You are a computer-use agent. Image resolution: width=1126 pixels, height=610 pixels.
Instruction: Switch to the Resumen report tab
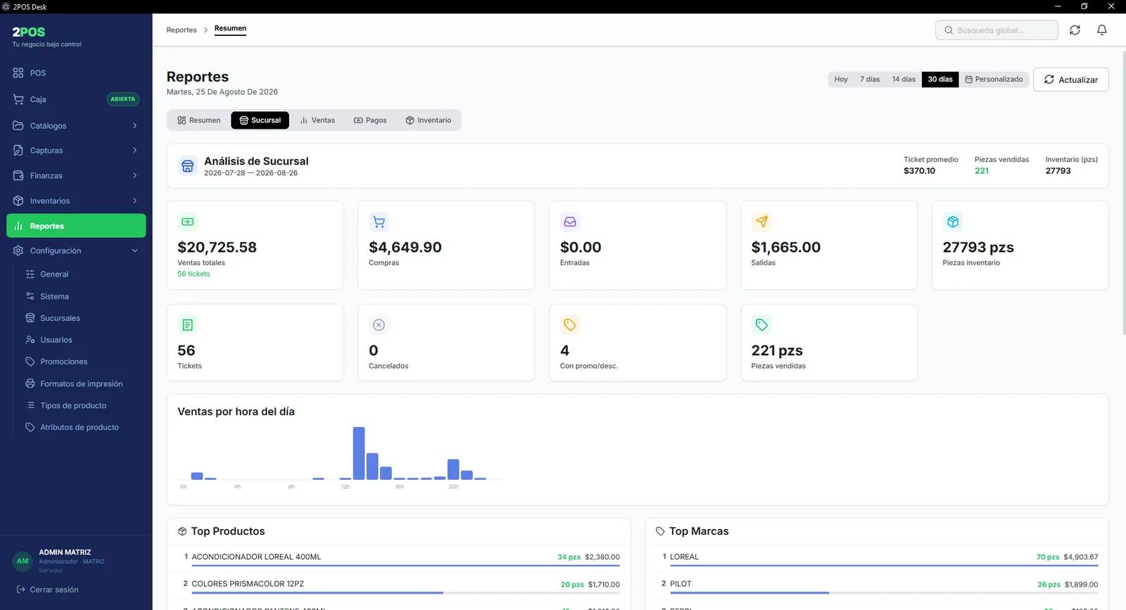(199, 120)
